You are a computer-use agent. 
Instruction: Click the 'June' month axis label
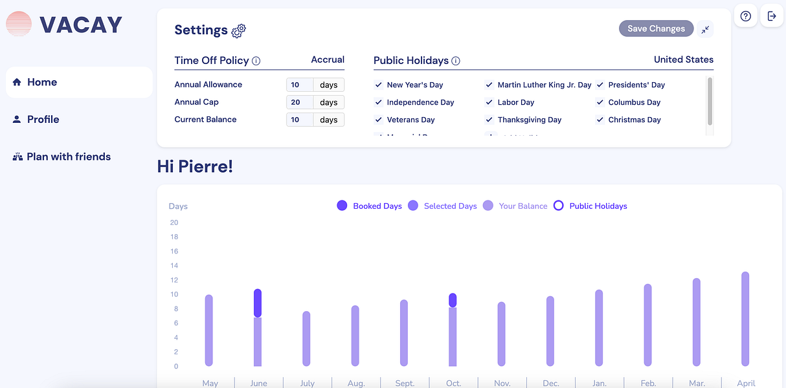258,383
